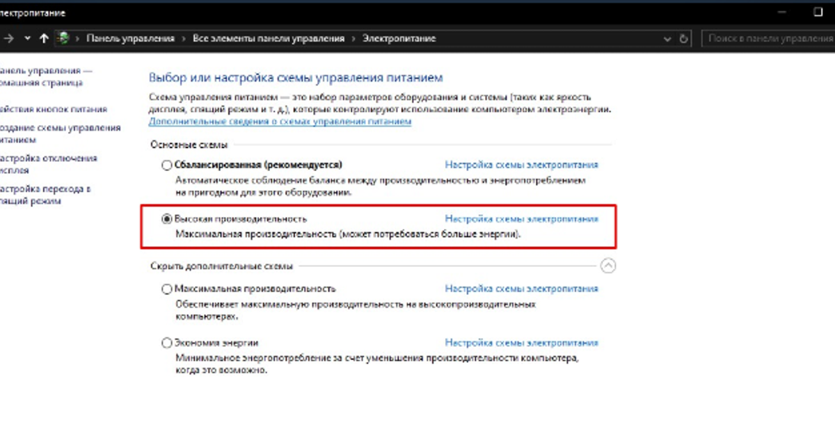Click the Основные схемы section label

pyautogui.click(x=189, y=145)
